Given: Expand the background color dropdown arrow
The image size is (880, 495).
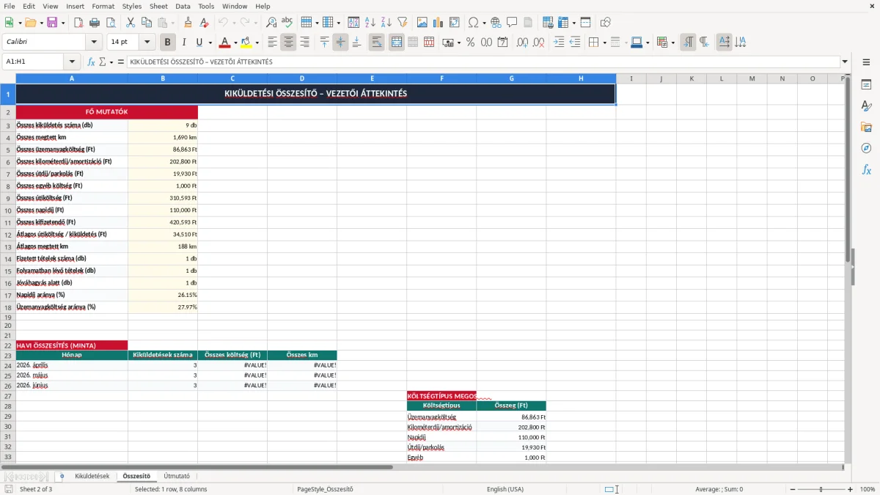Looking at the screenshot, I should coord(257,43).
